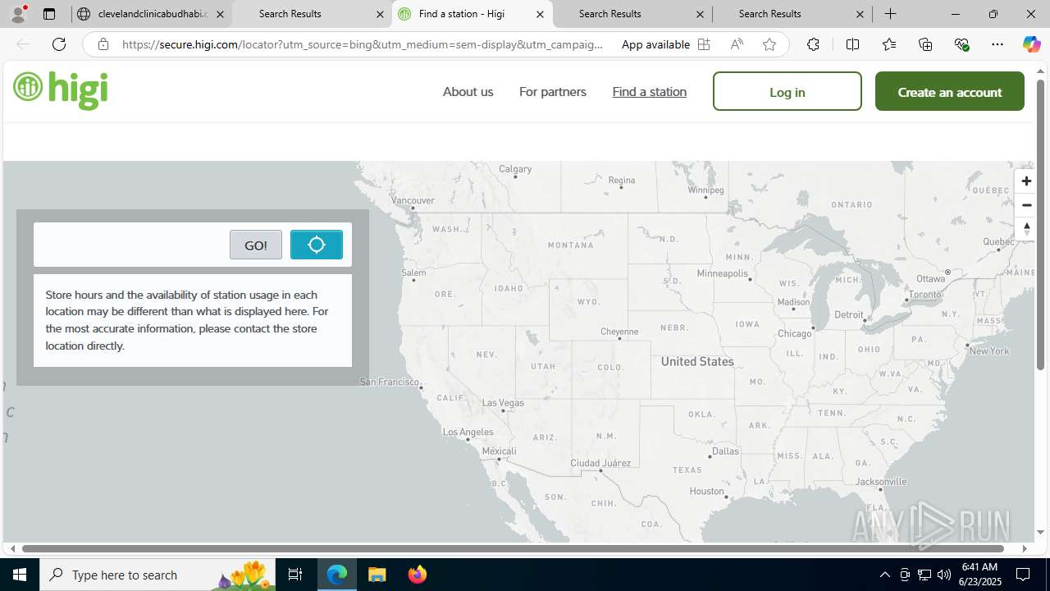Close the Find a station tab

pyautogui.click(x=540, y=14)
